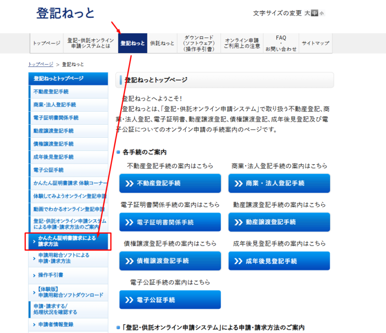Set text size to large (大)
Image resolution: width=386 pixels, height=333 pixels.
(307, 13)
